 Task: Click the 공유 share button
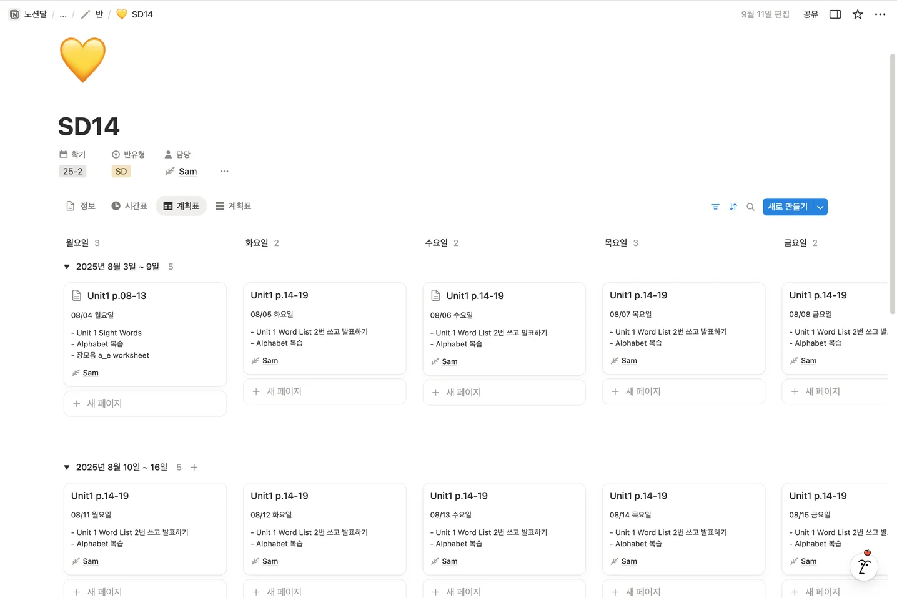[x=810, y=14]
